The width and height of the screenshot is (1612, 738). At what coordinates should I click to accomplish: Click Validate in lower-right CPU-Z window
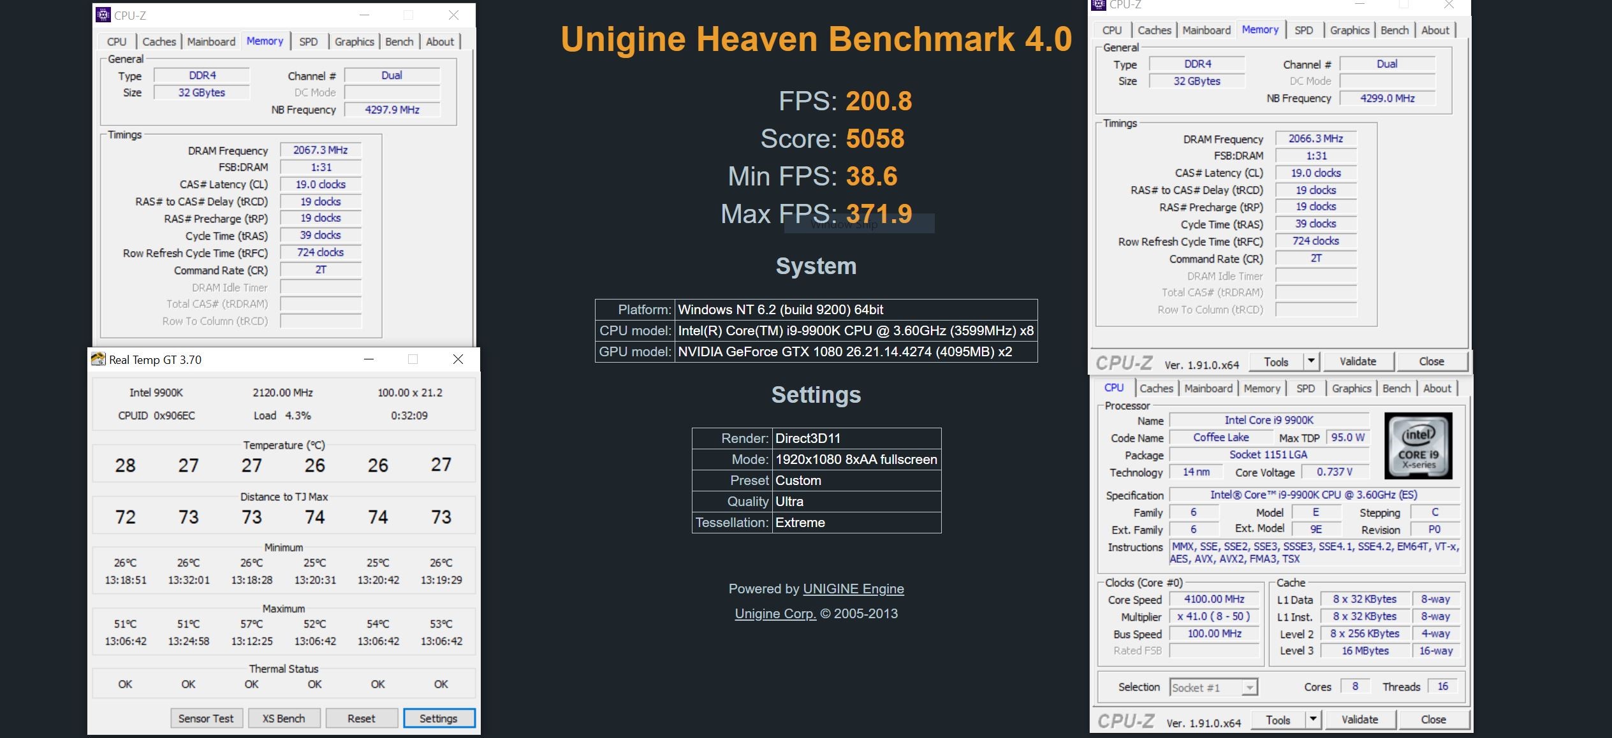pos(1360,720)
